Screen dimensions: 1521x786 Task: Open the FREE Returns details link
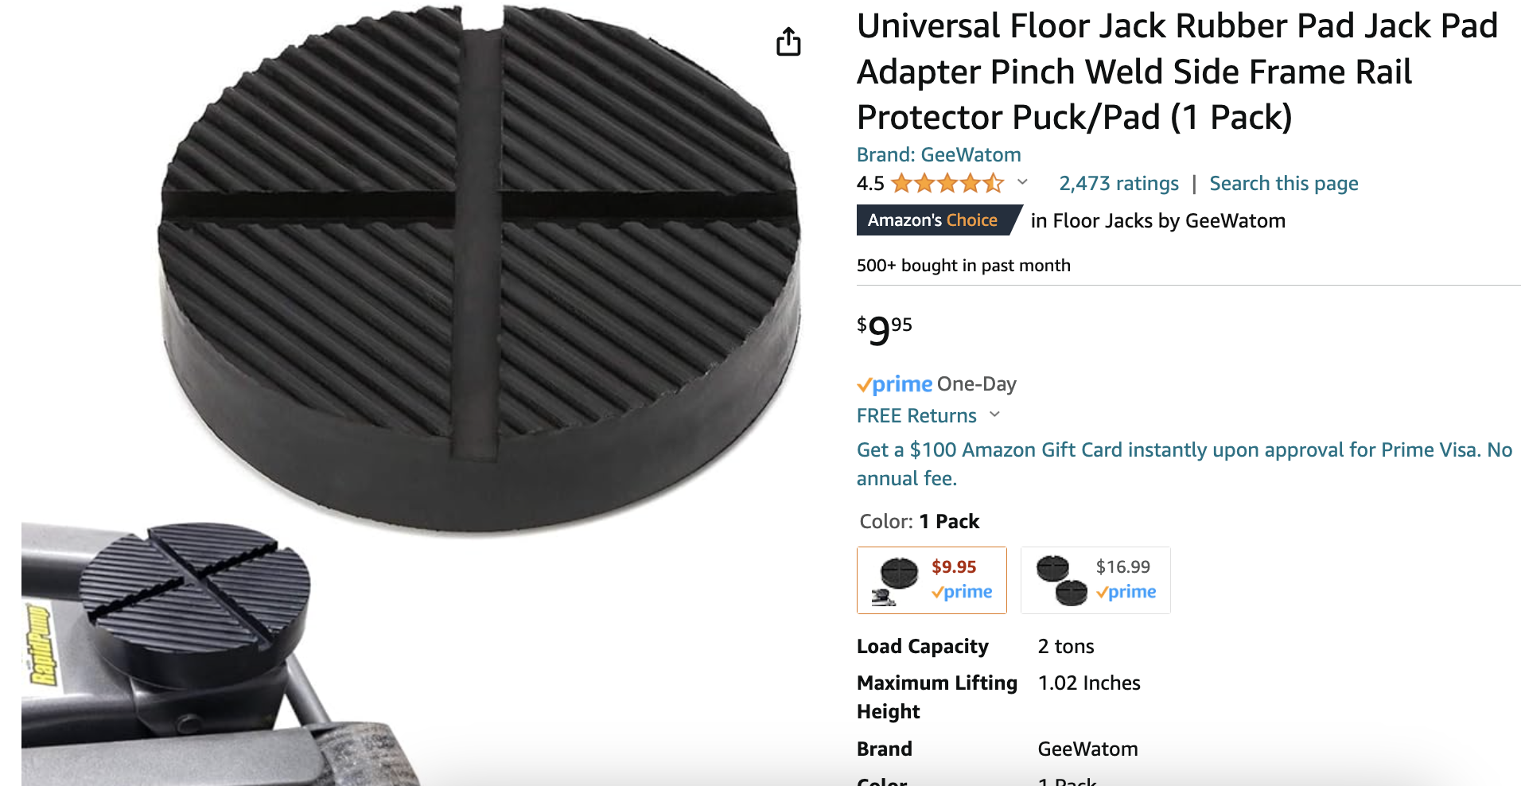[916, 415]
